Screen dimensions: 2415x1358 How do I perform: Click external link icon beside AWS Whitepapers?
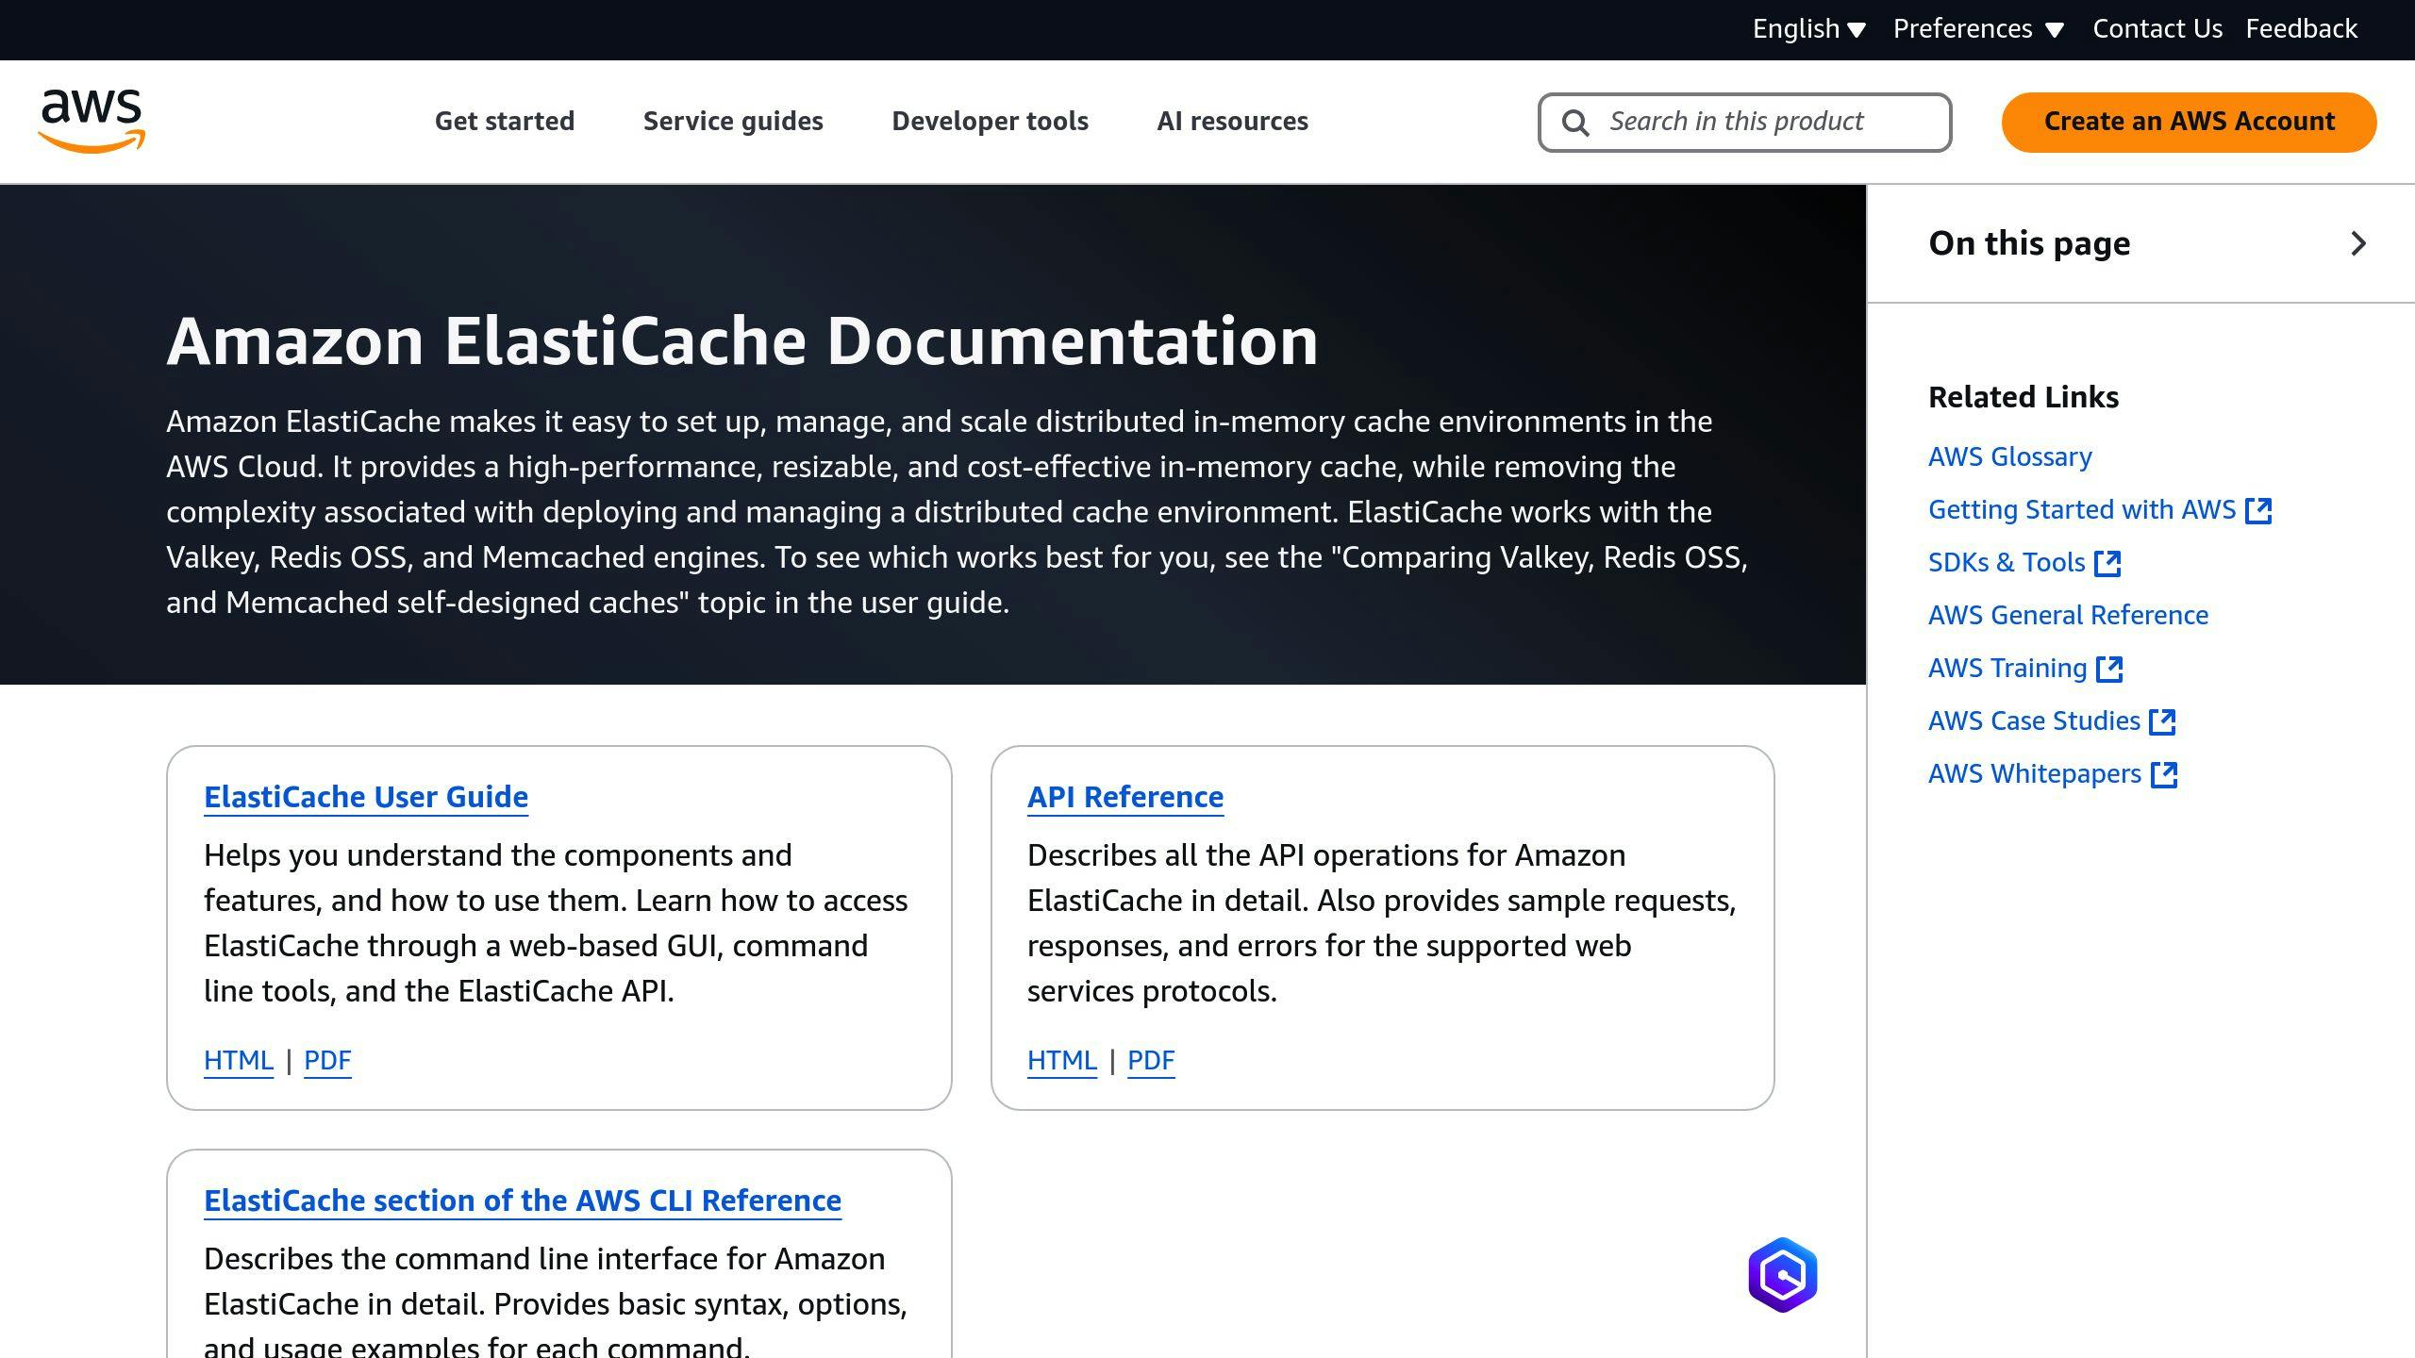[2164, 774]
